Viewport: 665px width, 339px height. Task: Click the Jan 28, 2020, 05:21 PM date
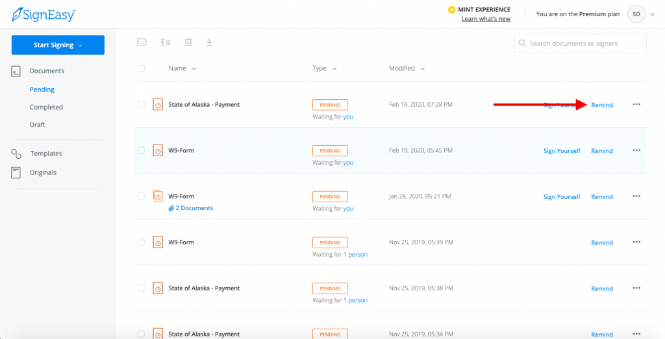(x=420, y=196)
